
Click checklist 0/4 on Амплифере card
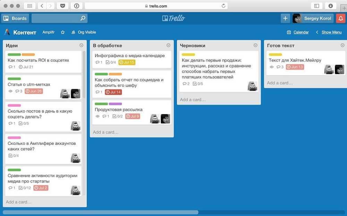pos(14,155)
